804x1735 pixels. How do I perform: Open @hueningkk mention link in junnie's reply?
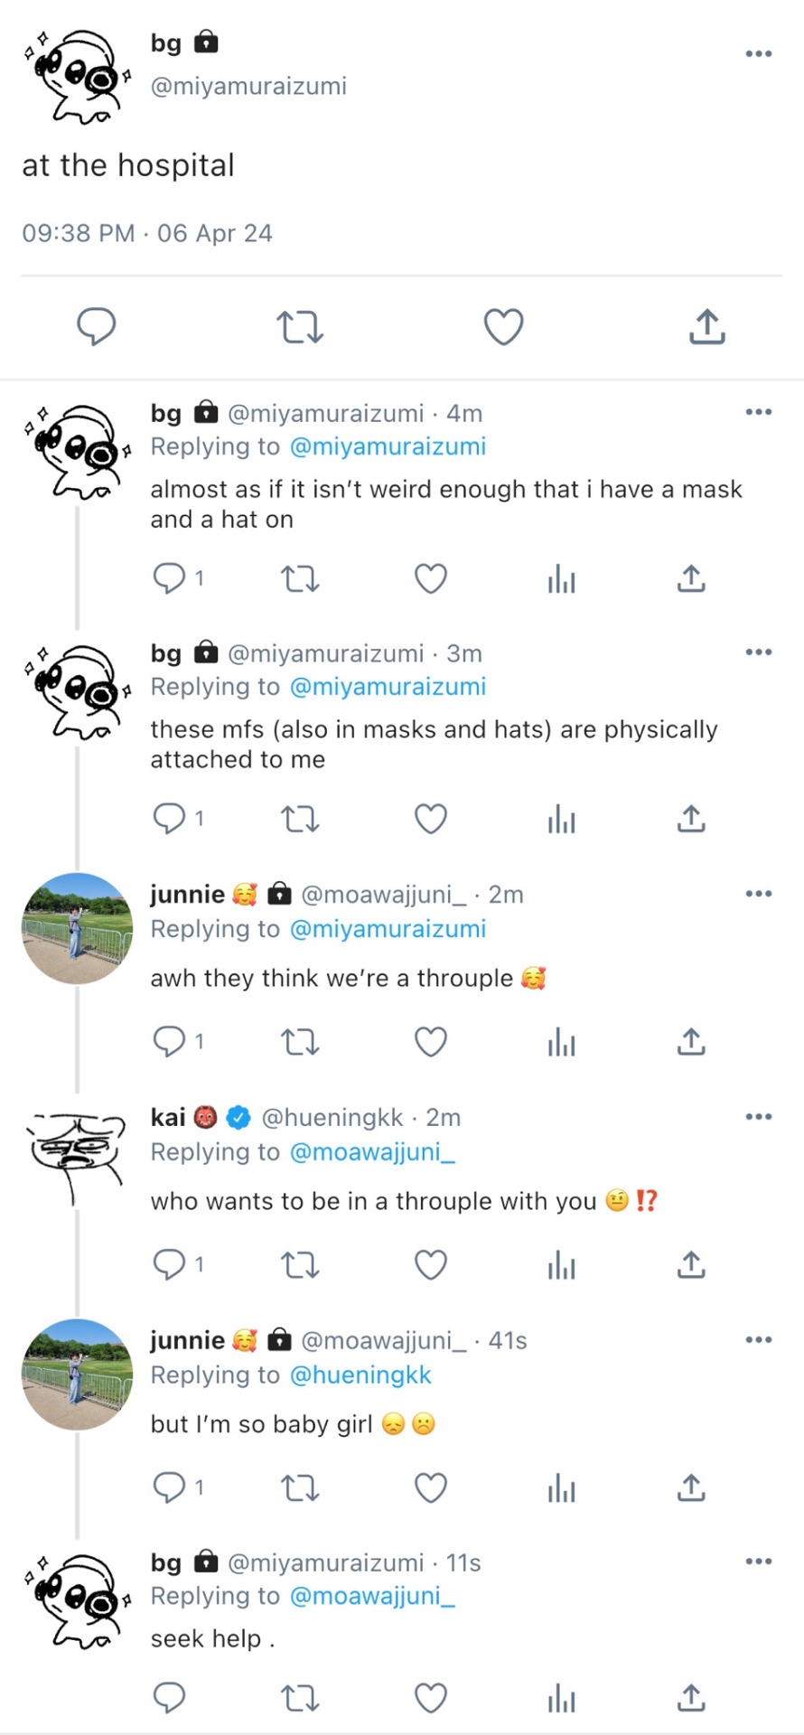(360, 1374)
